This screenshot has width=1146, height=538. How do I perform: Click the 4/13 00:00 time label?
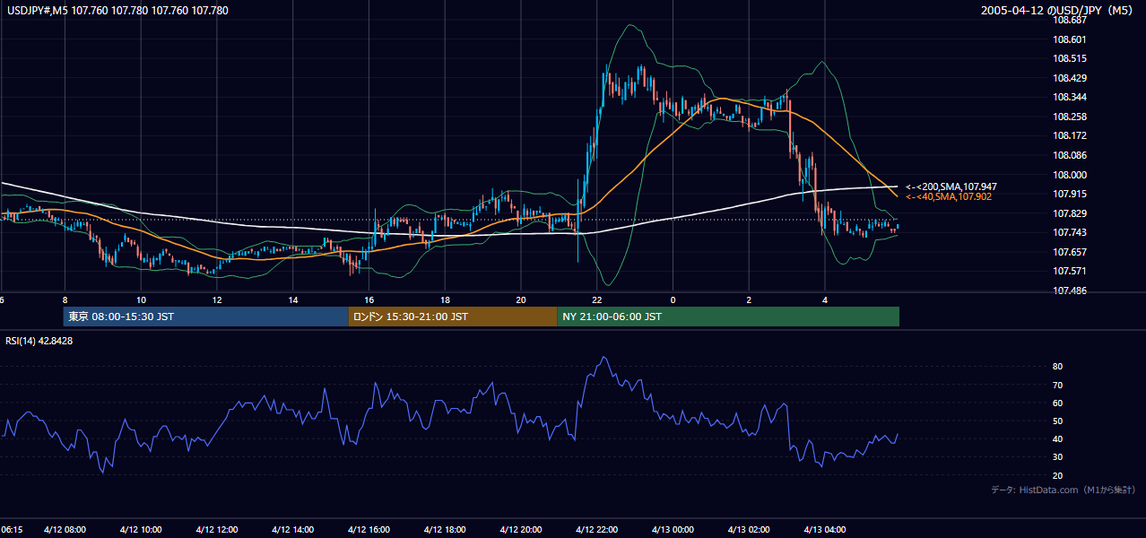(x=673, y=530)
